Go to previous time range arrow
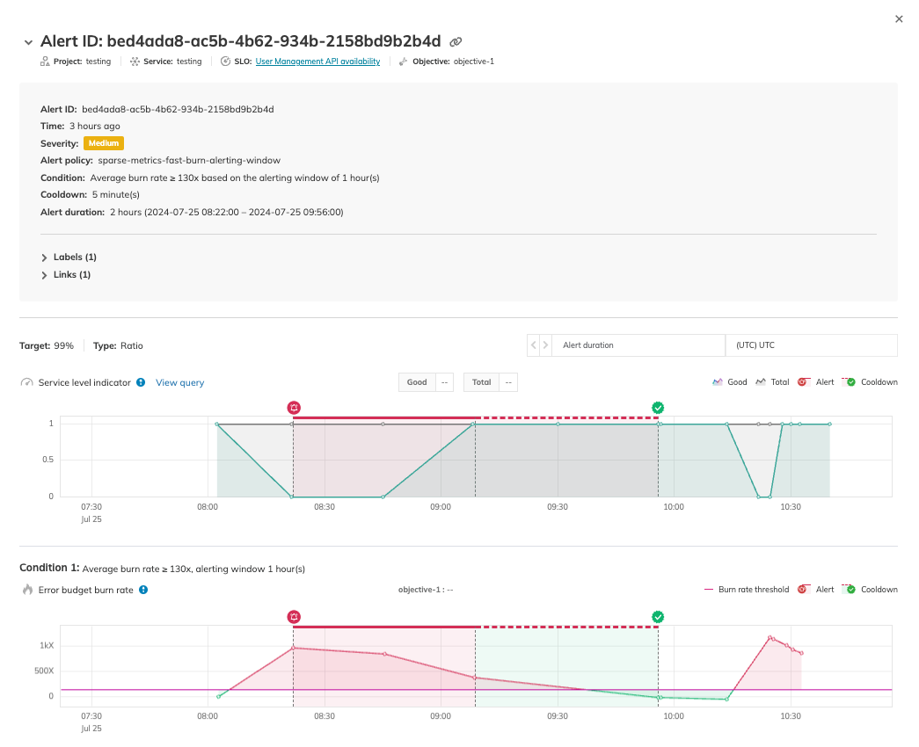This screenshot has height=747, width=919. tap(533, 345)
